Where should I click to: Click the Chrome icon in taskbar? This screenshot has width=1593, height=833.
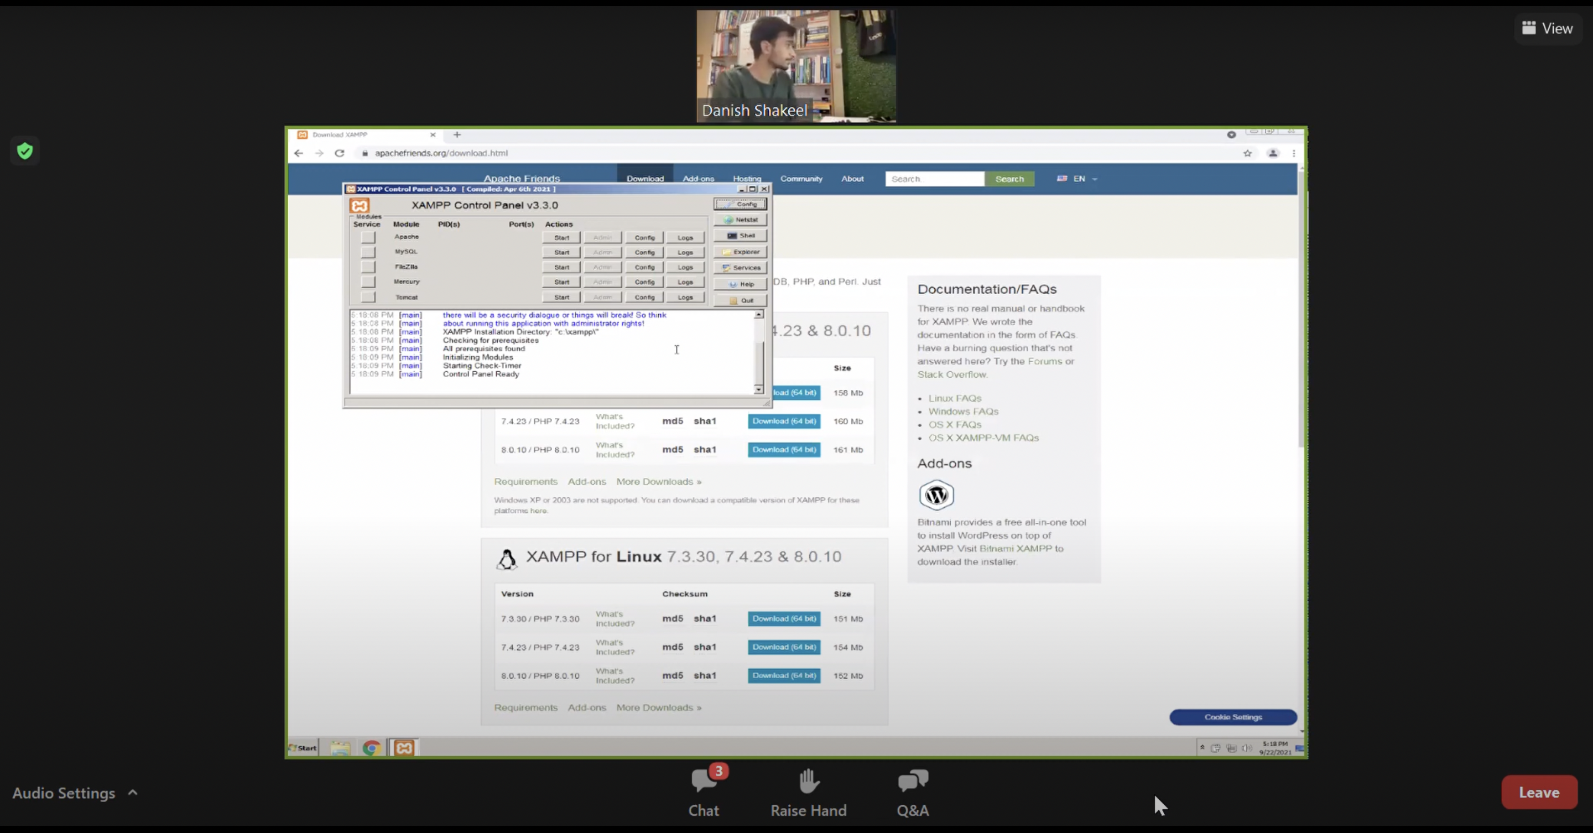point(371,748)
